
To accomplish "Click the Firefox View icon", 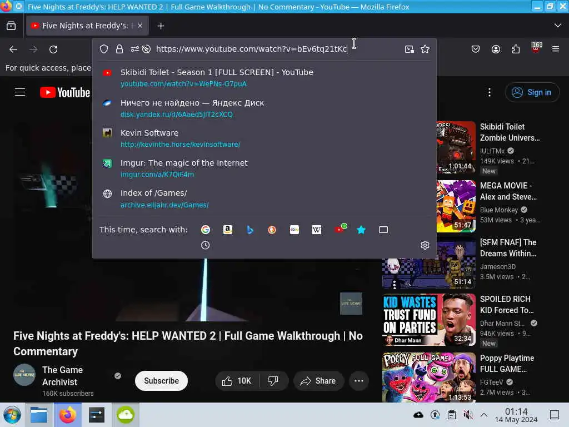I will 11,26.
